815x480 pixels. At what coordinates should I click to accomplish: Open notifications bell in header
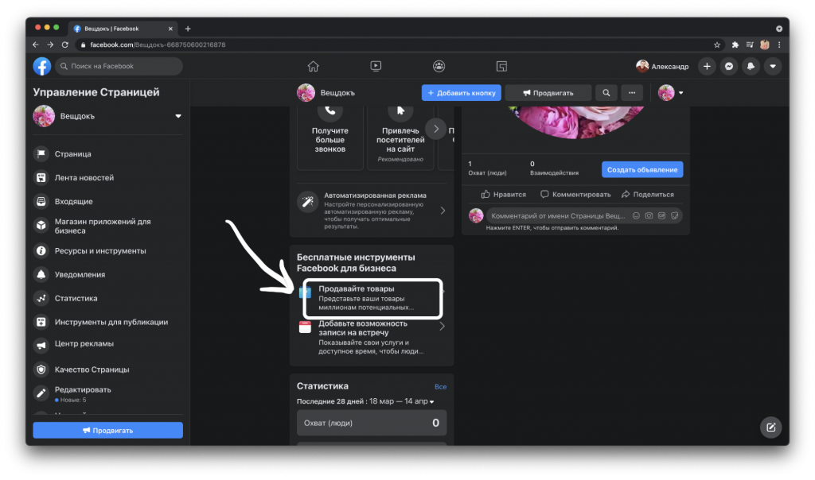click(x=751, y=66)
